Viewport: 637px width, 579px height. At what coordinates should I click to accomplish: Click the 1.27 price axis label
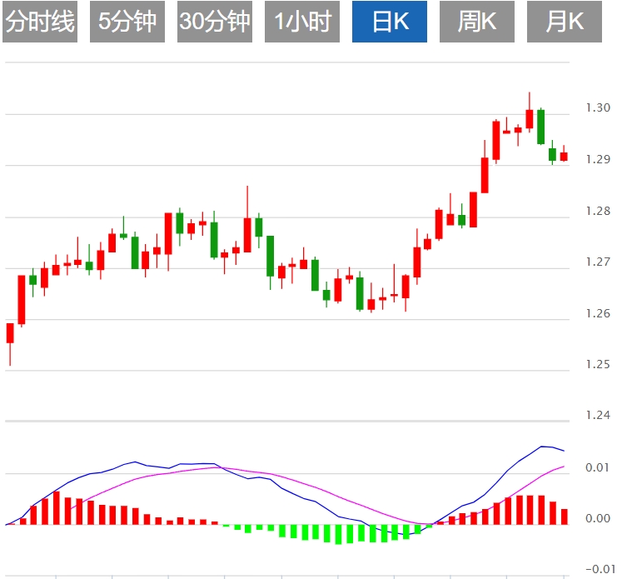[x=598, y=262]
